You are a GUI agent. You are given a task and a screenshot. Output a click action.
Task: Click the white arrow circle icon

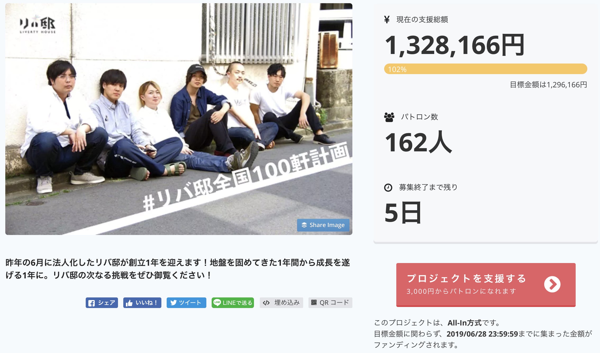click(x=552, y=284)
